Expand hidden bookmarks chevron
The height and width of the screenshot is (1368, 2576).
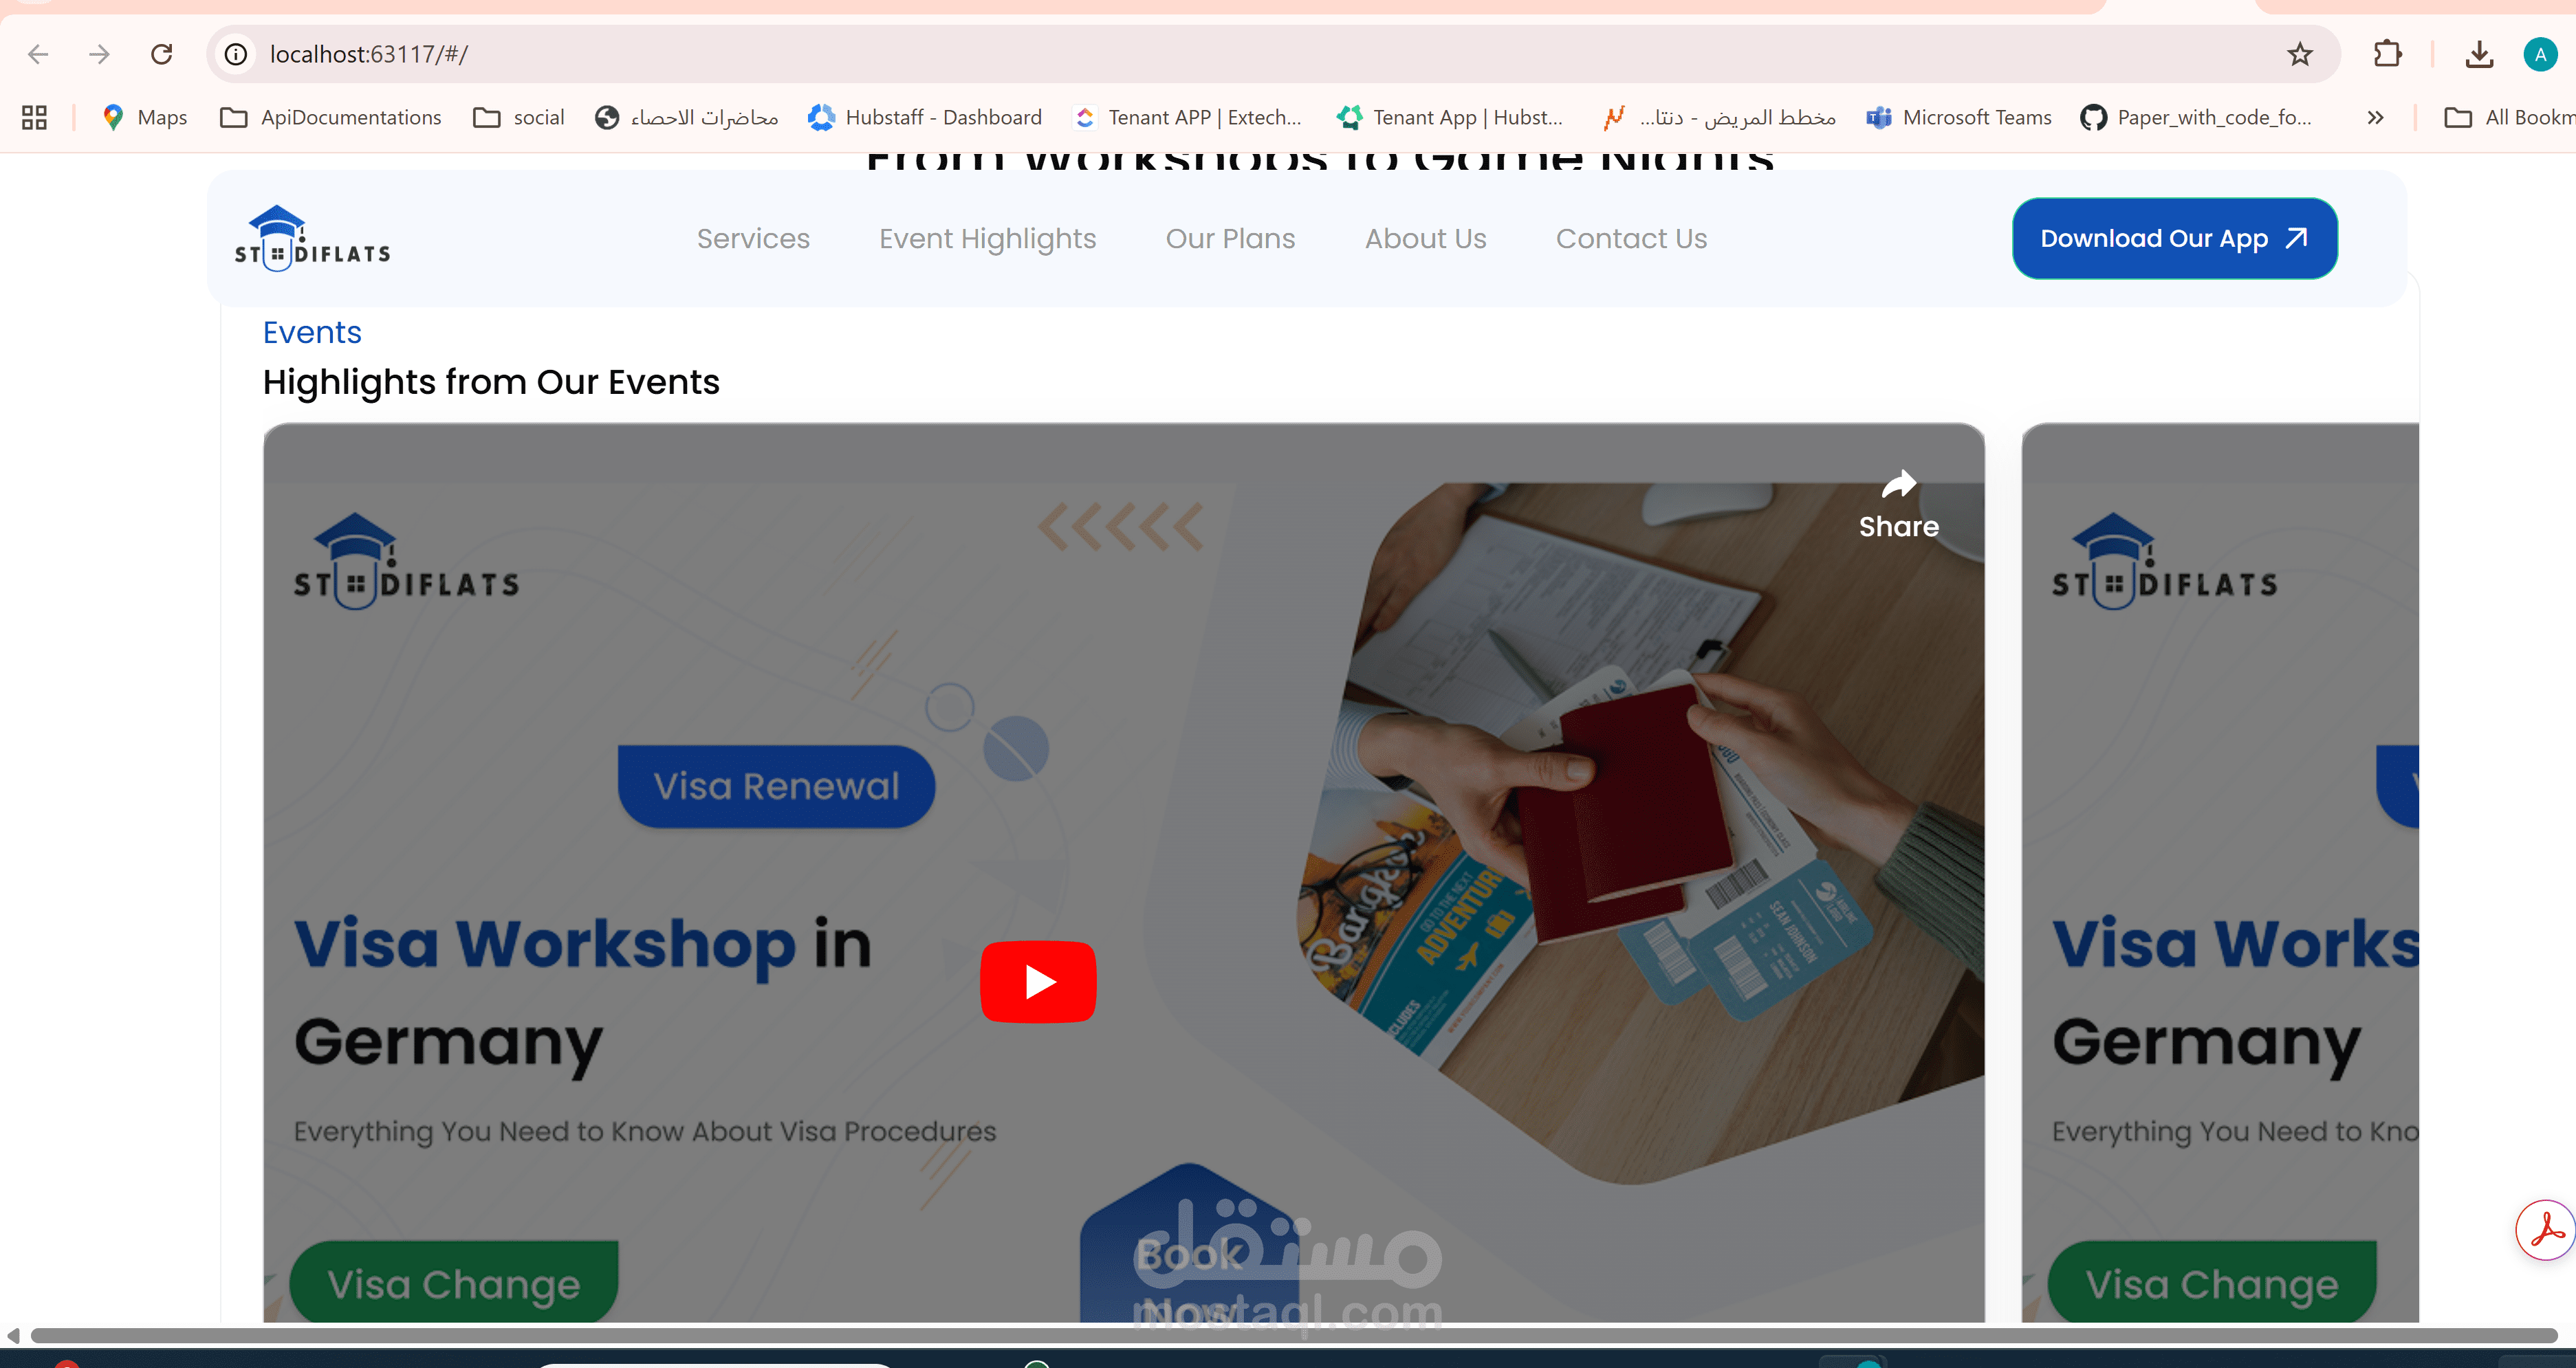pyautogui.click(x=2375, y=117)
